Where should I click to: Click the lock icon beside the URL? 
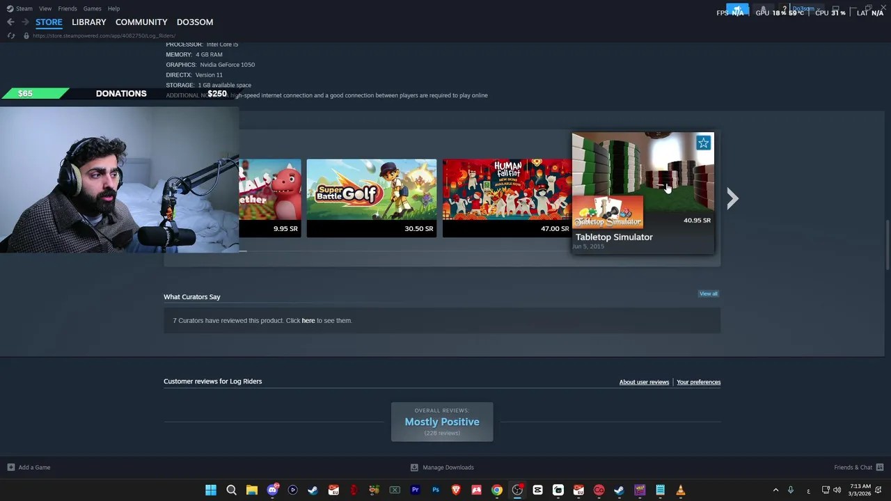tap(26, 35)
